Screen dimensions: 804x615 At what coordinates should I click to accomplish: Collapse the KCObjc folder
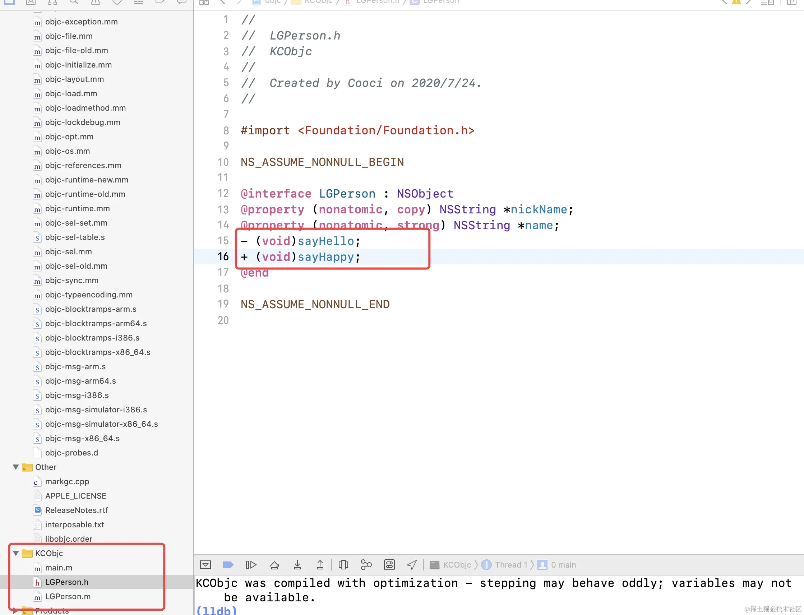click(x=16, y=553)
